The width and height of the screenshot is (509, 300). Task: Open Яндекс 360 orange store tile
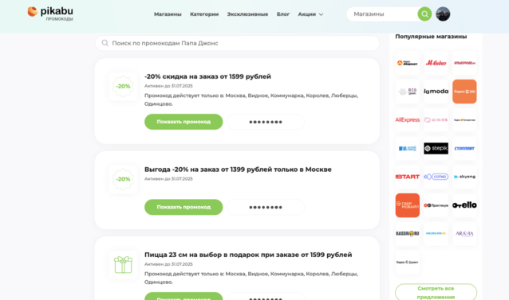coord(464,92)
